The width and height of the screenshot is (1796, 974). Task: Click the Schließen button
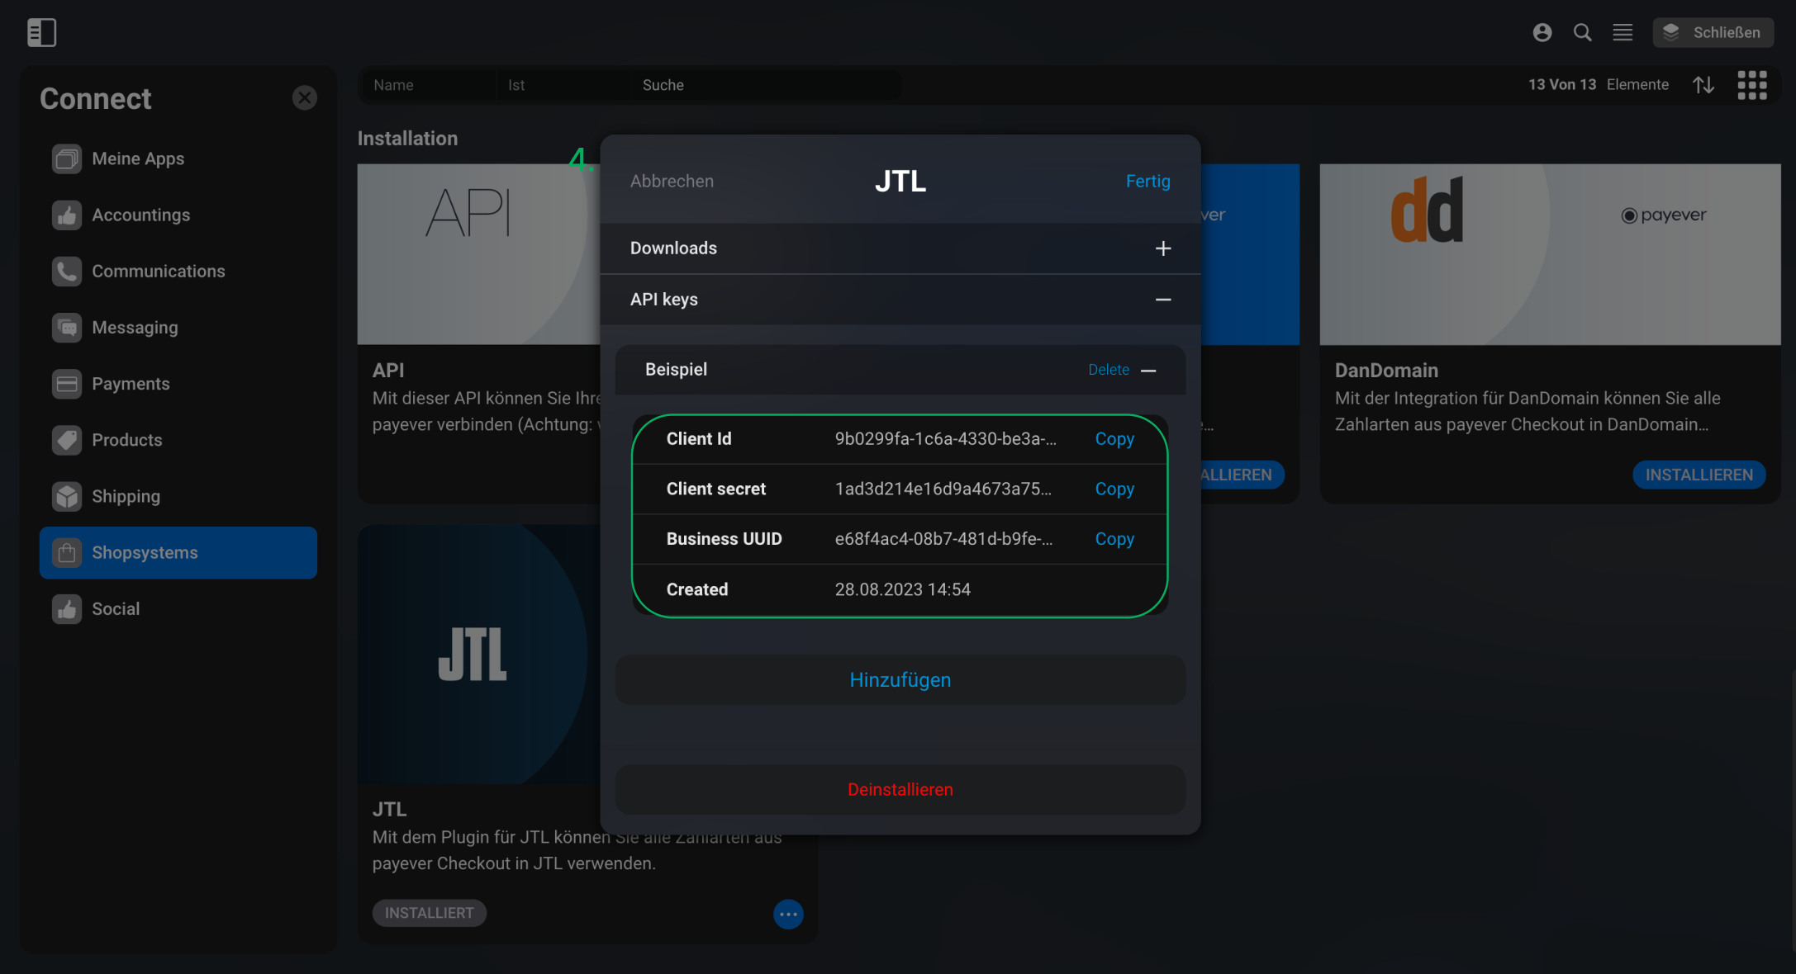pyautogui.click(x=1713, y=32)
